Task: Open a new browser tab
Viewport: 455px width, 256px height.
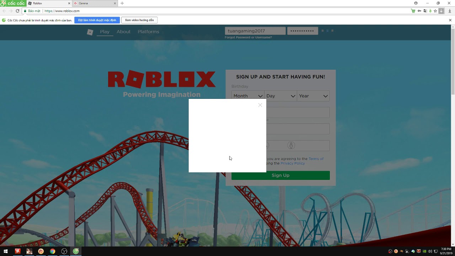Action: [122, 3]
